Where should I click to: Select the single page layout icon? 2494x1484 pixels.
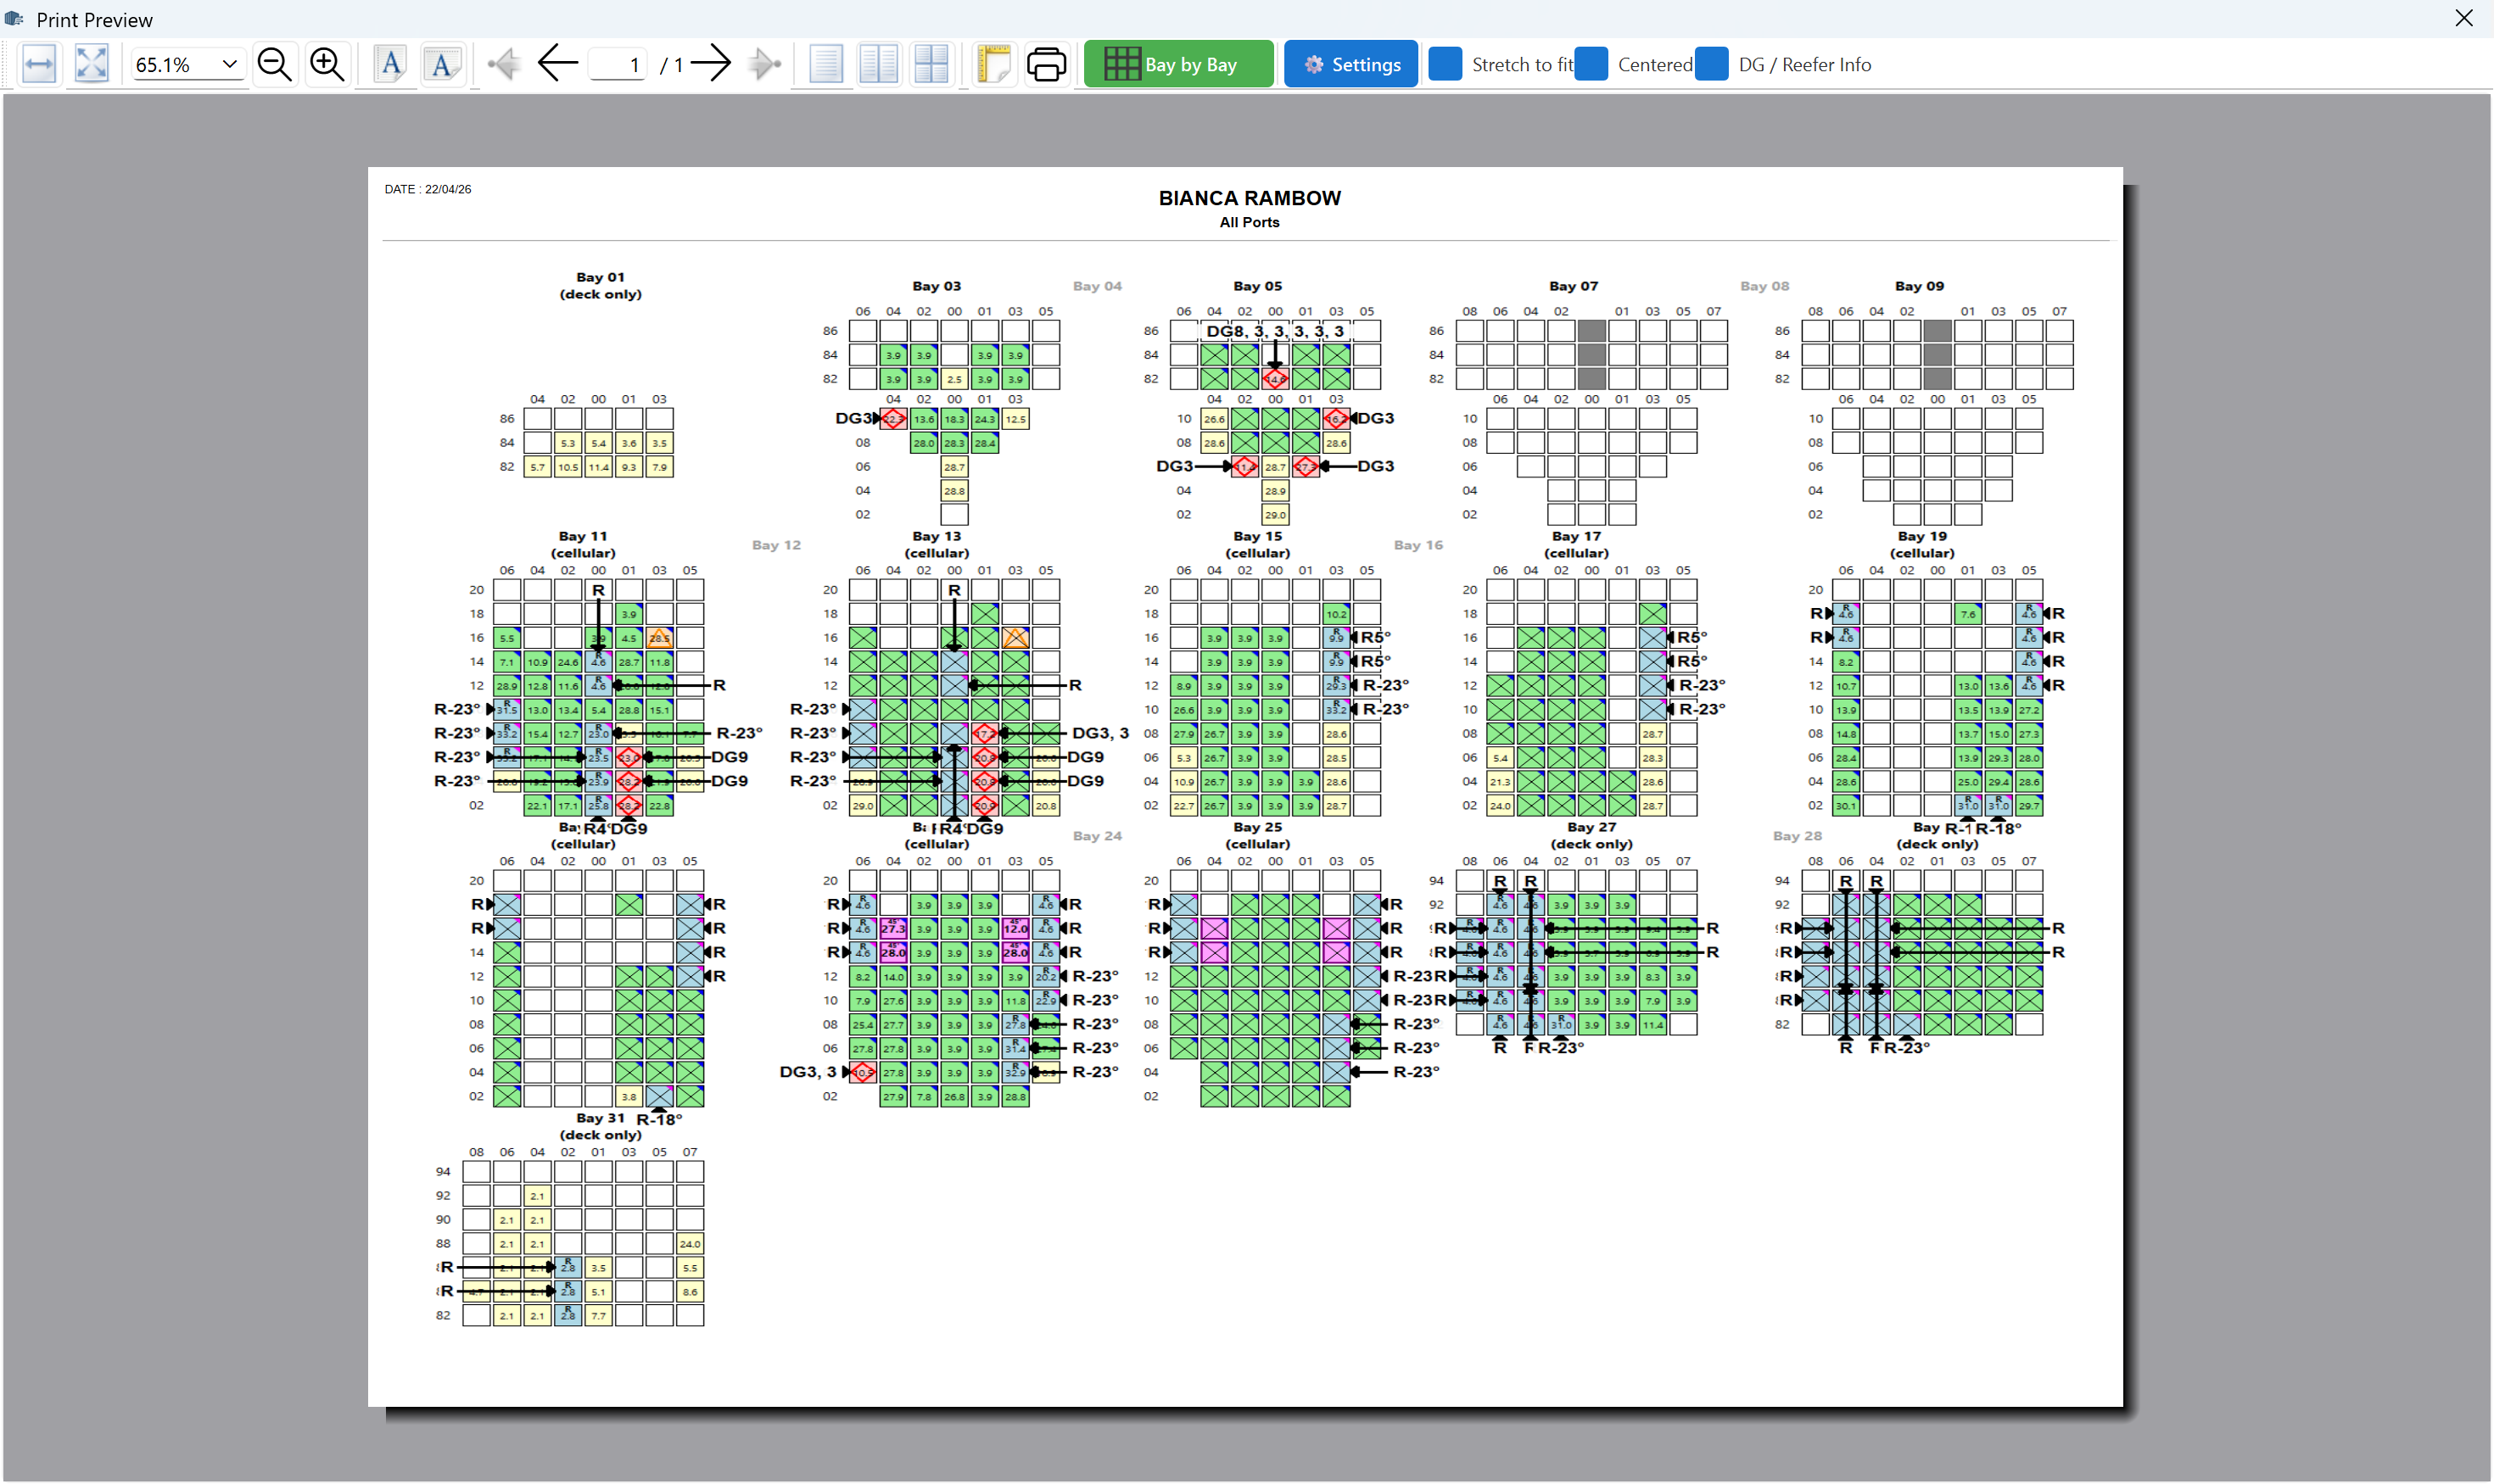[825, 64]
